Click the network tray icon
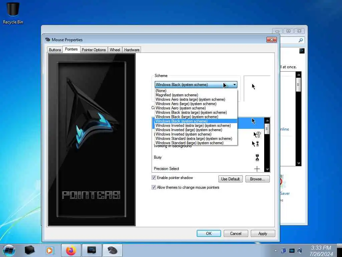The image size is (342, 257). (x=284, y=251)
